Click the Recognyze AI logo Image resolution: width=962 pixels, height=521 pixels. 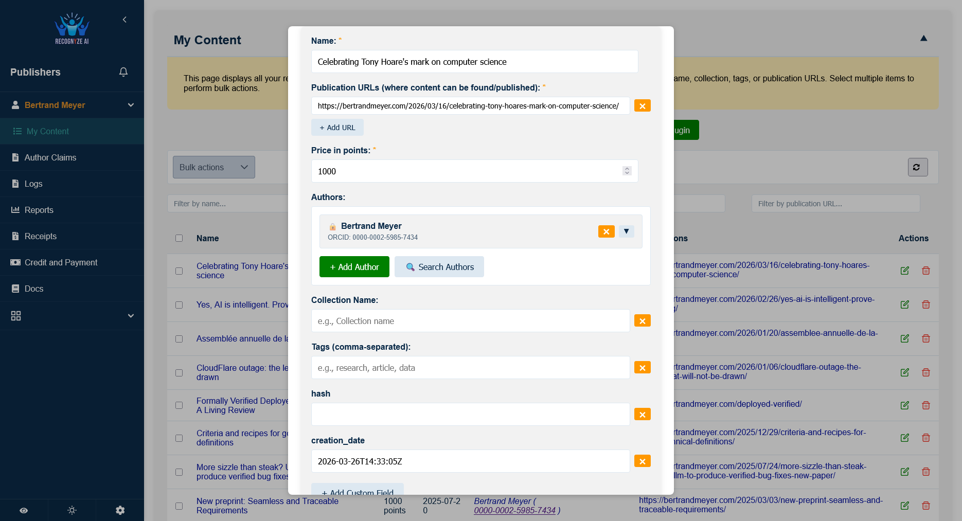(72, 29)
